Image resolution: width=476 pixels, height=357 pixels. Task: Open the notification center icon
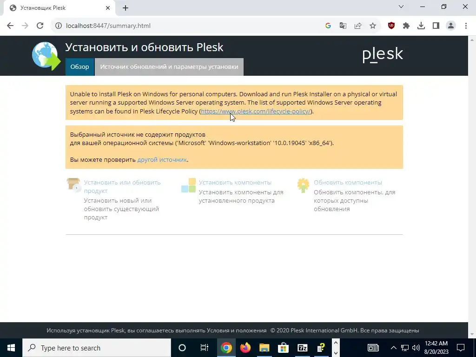[461, 348]
